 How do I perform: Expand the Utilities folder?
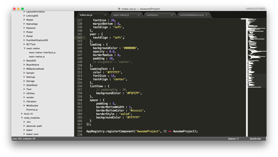point(24,93)
